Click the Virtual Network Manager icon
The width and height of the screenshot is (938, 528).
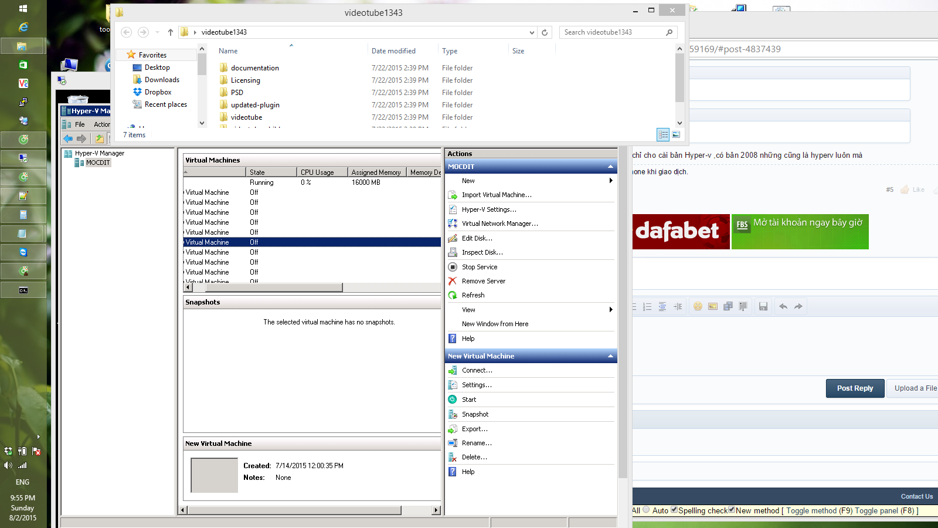point(453,224)
